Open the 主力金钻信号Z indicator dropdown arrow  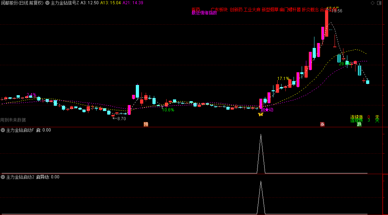47,3
